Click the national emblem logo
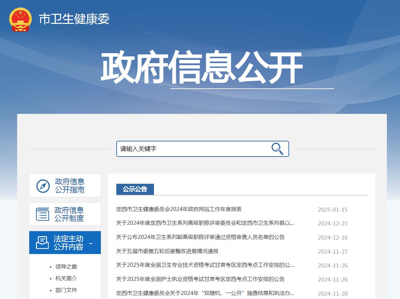This screenshot has width=400, height=299. coord(21,19)
